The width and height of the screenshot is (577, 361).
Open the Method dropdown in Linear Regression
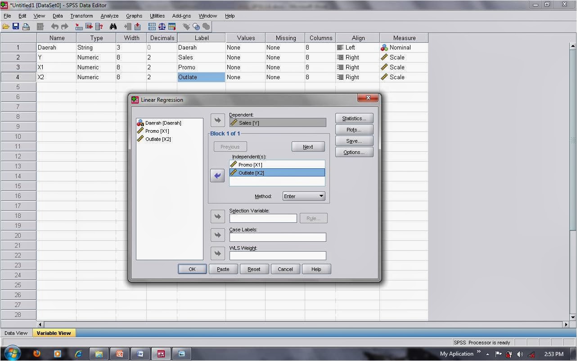(x=304, y=196)
